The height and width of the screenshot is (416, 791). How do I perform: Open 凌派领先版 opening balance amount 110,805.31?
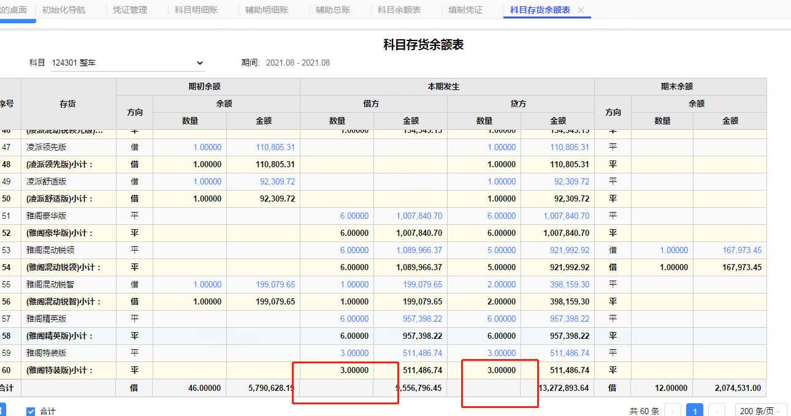tap(275, 147)
